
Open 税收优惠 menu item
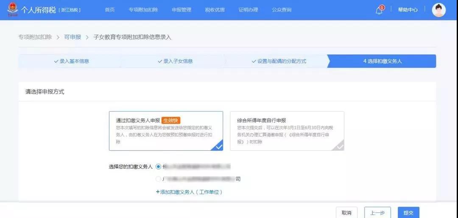tap(215, 10)
